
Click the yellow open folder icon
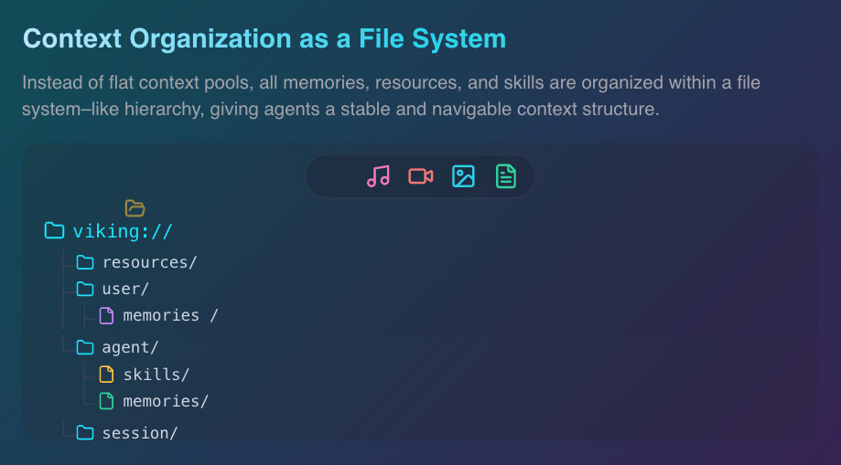(x=135, y=208)
